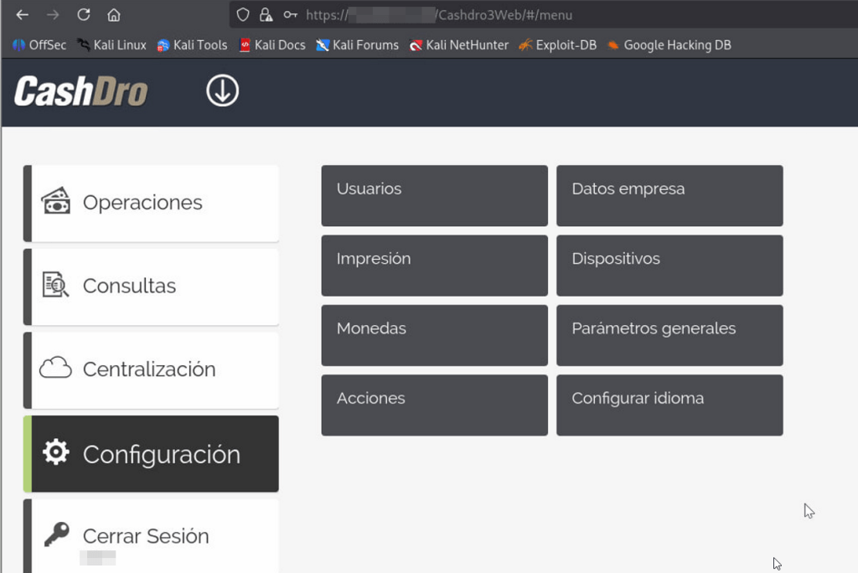Viewport: 858px width, 573px height.
Task: Open the Impresión configuration tile
Action: pyautogui.click(x=435, y=266)
